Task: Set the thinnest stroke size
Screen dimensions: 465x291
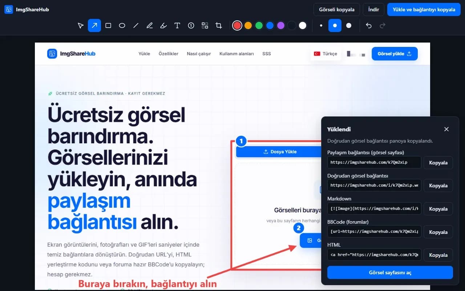Action: click(321, 25)
